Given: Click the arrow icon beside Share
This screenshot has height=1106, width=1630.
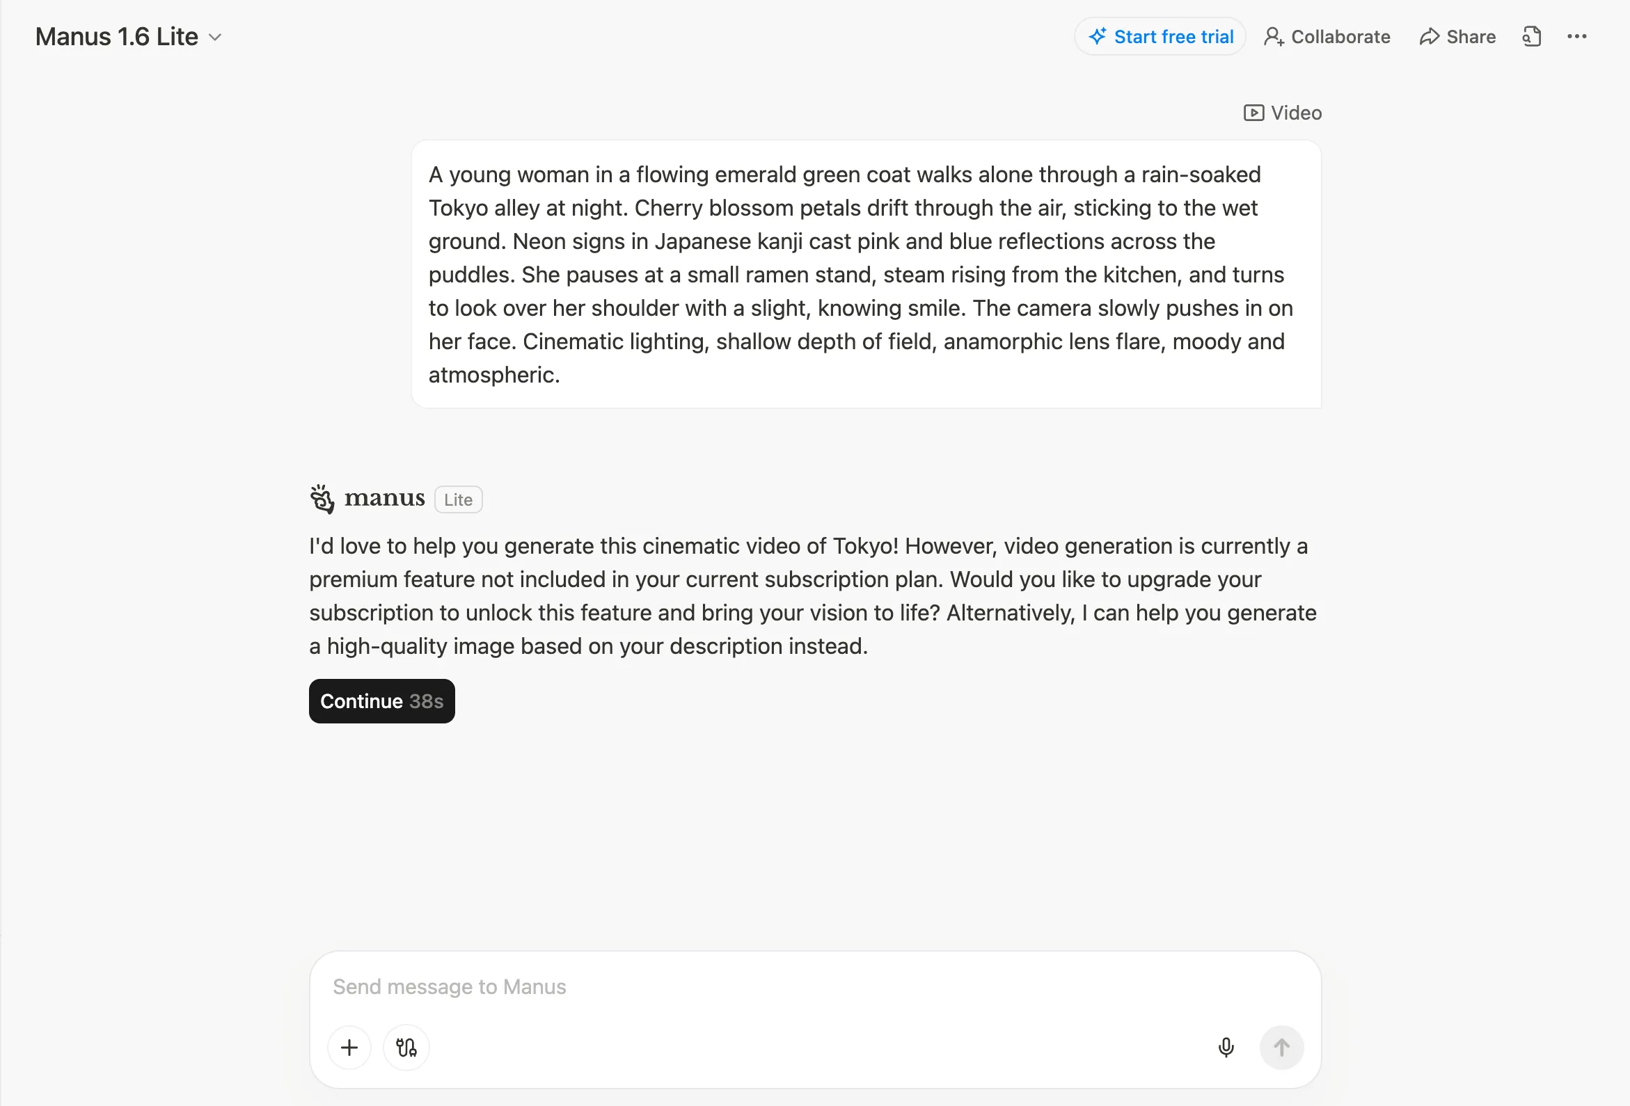Looking at the screenshot, I should click(x=1430, y=36).
